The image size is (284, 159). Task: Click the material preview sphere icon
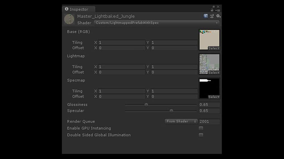pos(69,19)
